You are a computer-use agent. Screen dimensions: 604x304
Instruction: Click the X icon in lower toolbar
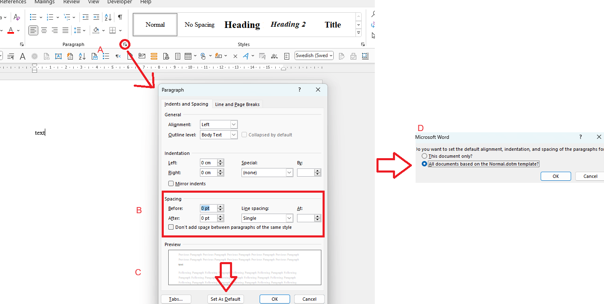point(235,56)
